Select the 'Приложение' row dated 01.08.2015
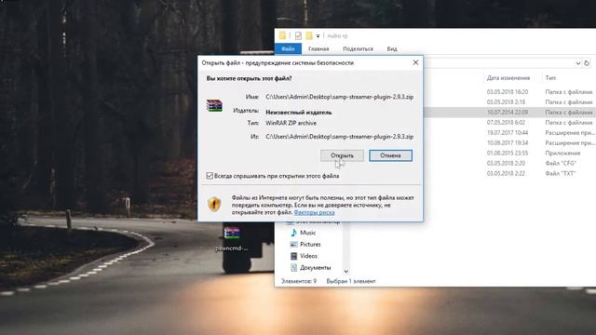The height and width of the screenshot is (335, 596). pos(509,153)
